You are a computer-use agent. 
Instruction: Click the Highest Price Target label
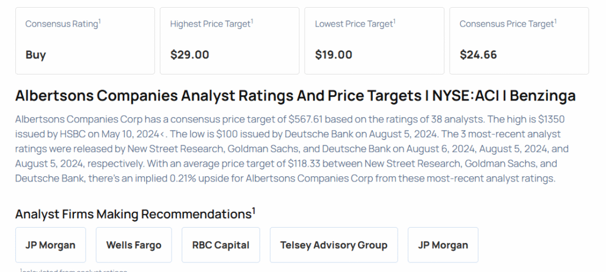click(210, 24)
